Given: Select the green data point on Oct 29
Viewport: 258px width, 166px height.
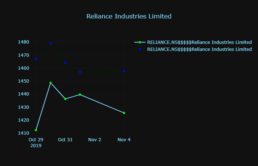Looking at the screenshot, I should tap(36, 130).
